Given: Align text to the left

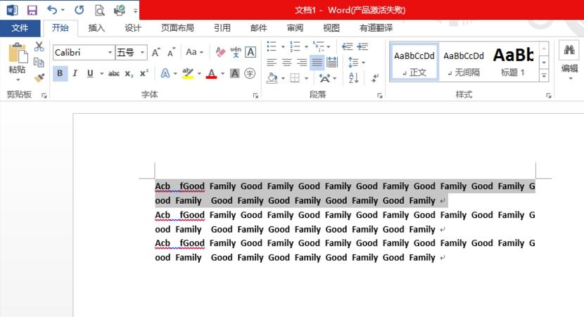Looking at the screenshot, I should click(272, 62).
